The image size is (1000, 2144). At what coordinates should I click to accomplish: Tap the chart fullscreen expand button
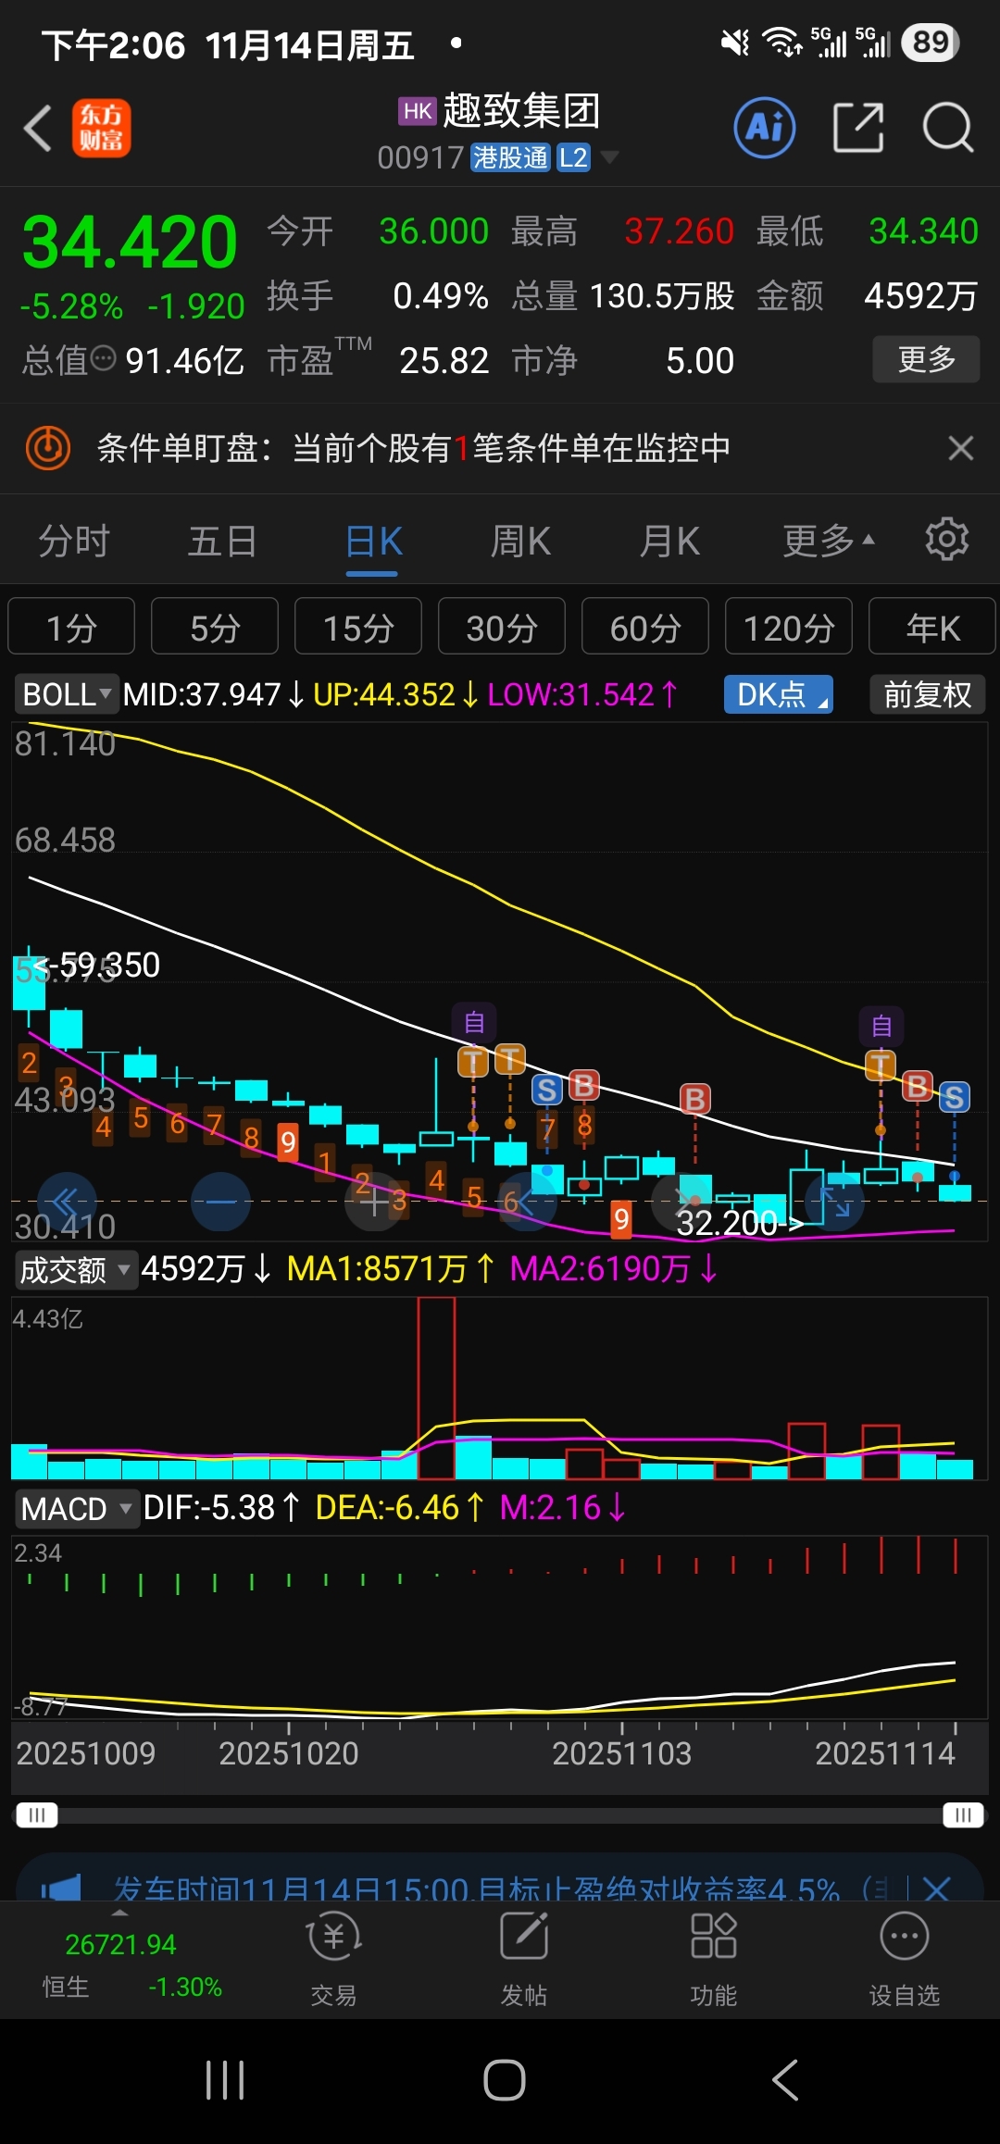point(835,1202)
